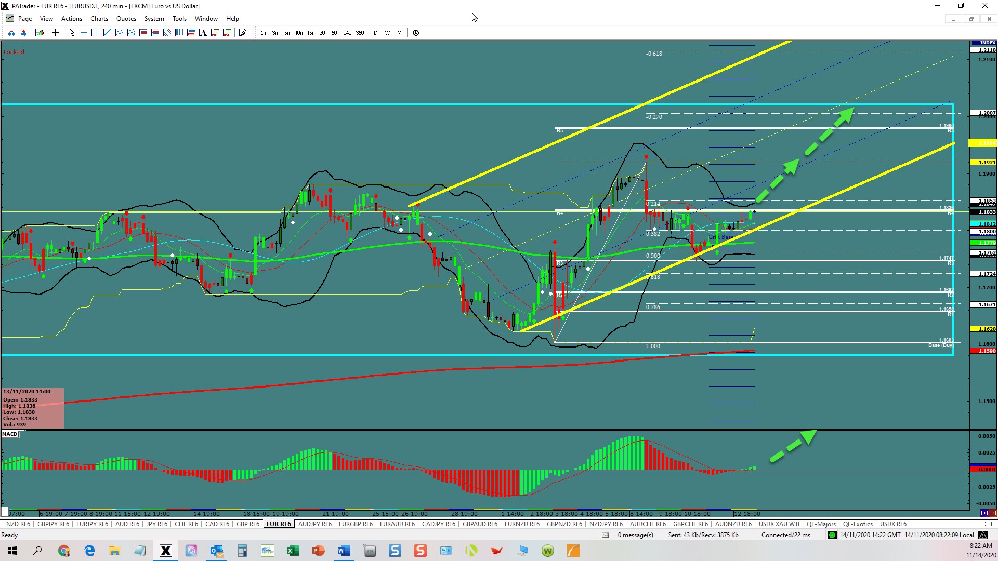Open the chart type bars icon

click(x=40, y=33)
